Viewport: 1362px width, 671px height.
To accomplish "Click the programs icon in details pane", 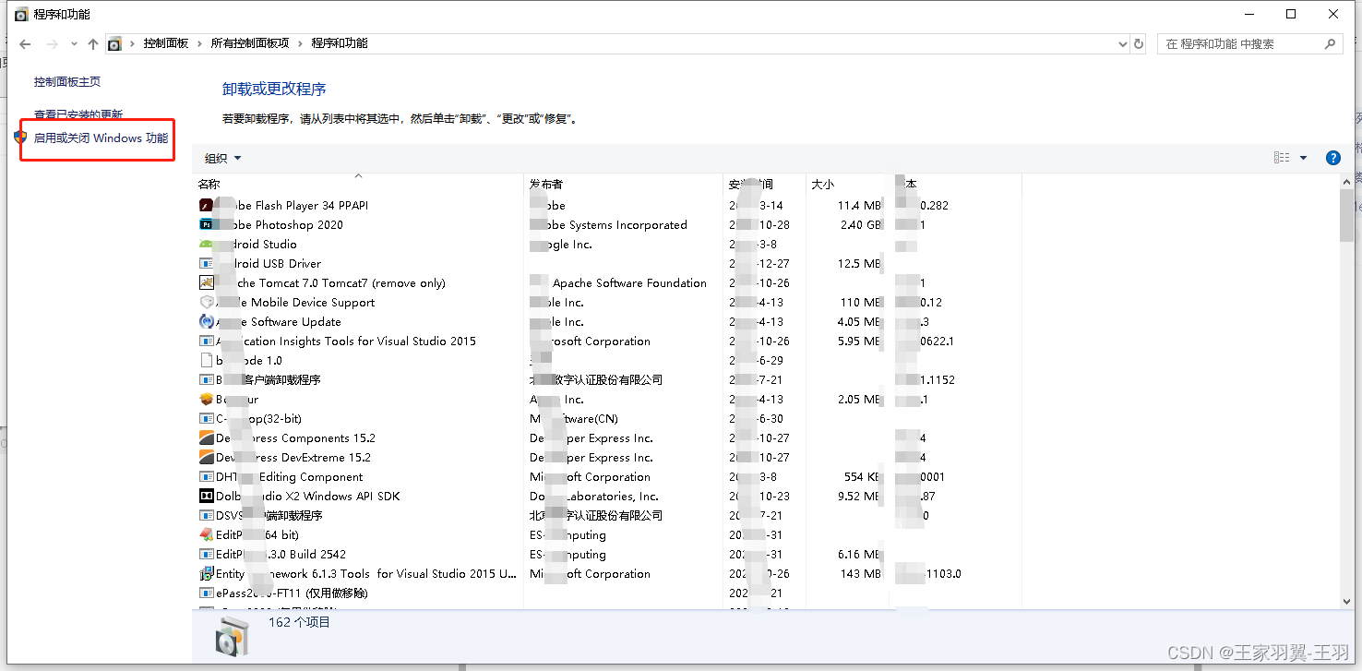I will (x=231, y=637).
